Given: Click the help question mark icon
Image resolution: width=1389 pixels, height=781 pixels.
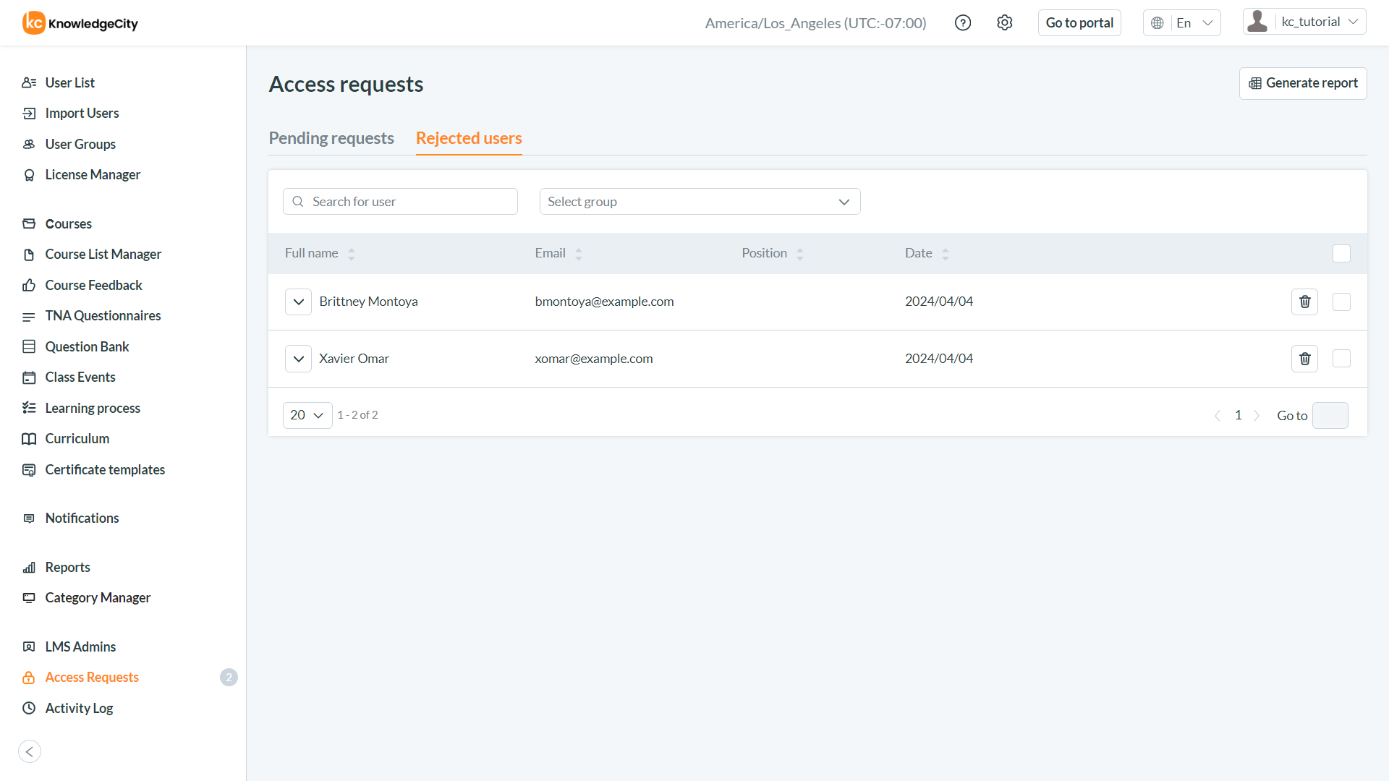Looking at the screenshot, I should pyautogui.click(x=963, y=22).
